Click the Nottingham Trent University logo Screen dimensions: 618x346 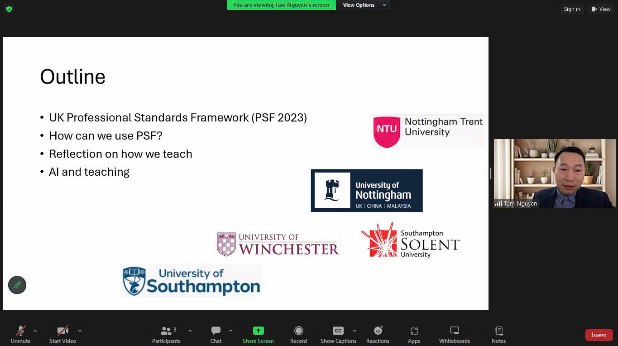coord(428,131)
